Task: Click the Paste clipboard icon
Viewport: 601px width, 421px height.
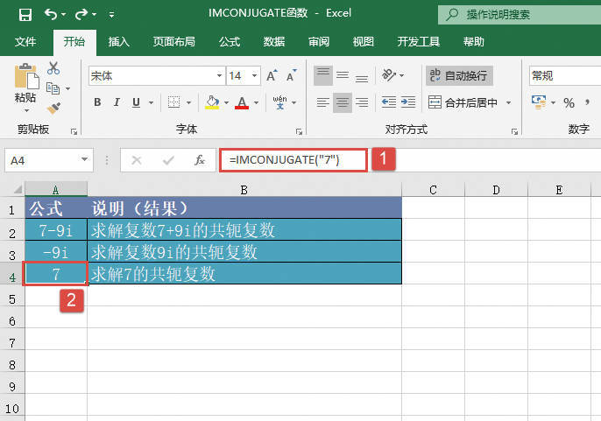Action: point(25,83)
